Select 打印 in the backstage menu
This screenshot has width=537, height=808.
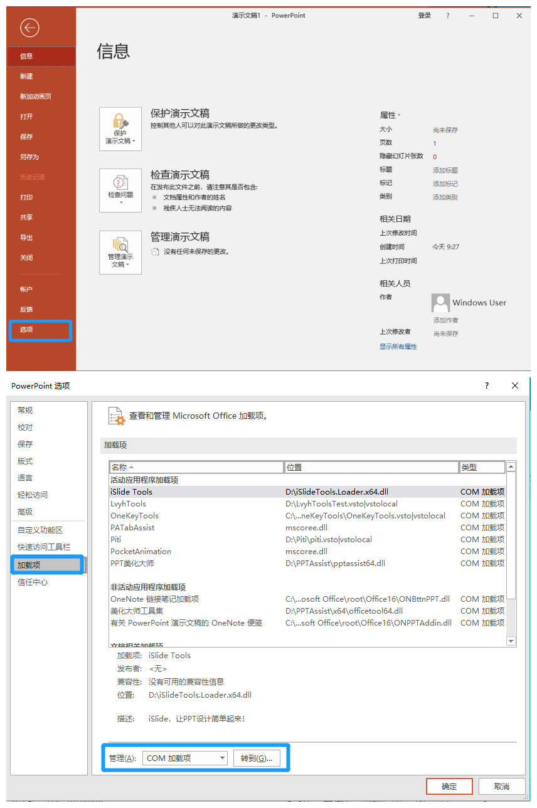click(41, 197)
